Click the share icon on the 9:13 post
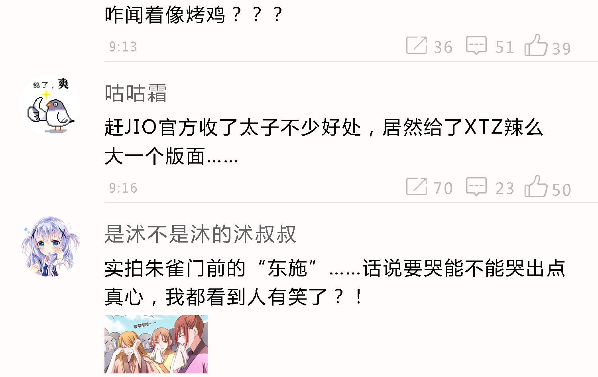 pyautogui.click(x=416, y=45)
